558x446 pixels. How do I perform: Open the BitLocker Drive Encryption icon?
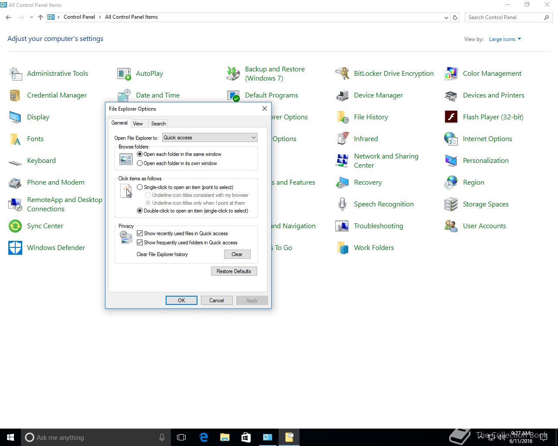click(x=342, y=74)
